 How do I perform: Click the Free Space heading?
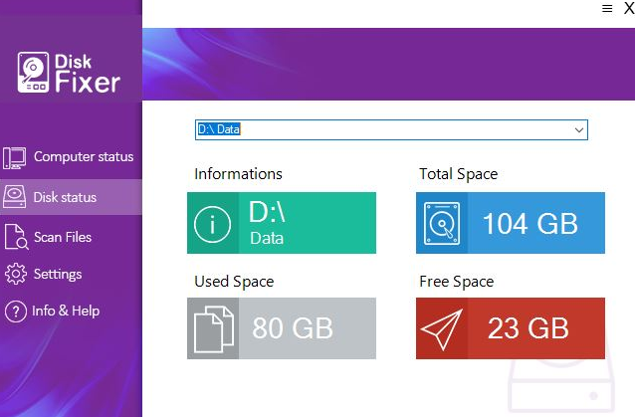pos(457,282)
